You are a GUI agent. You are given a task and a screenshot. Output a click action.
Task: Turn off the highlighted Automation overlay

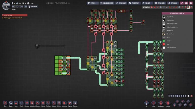pyautogui.click(x=188, y=7)
